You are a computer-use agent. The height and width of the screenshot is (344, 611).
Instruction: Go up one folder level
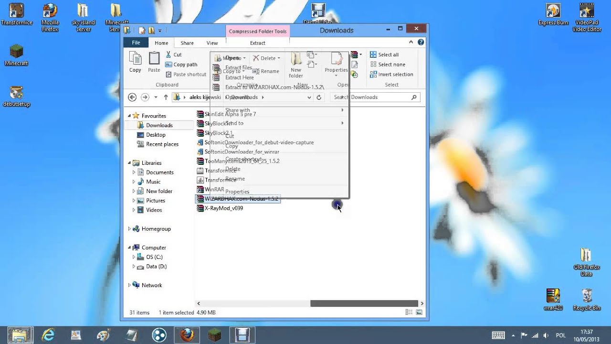166,97
